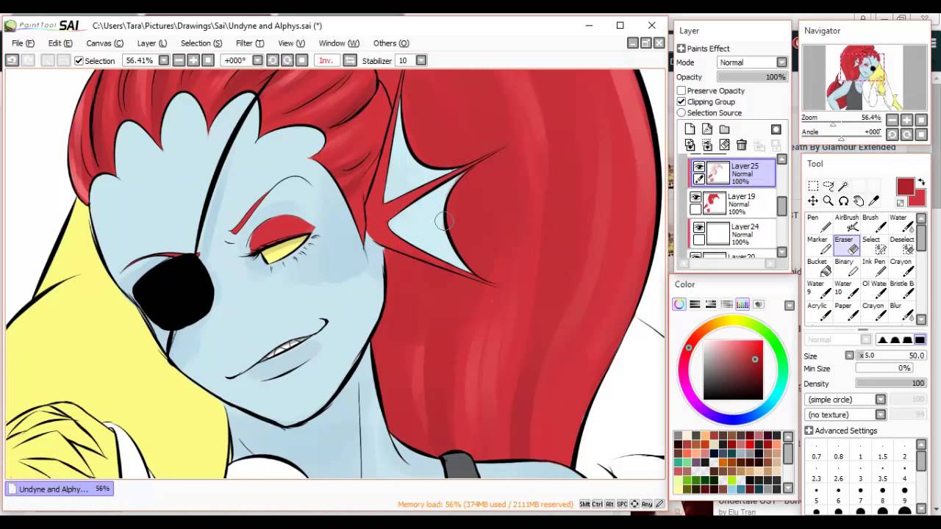The height and width of the screenshot is (529, 941).
Task: Activate the hand pan tool
Action: pyautogui.click(x=859, y=201)
